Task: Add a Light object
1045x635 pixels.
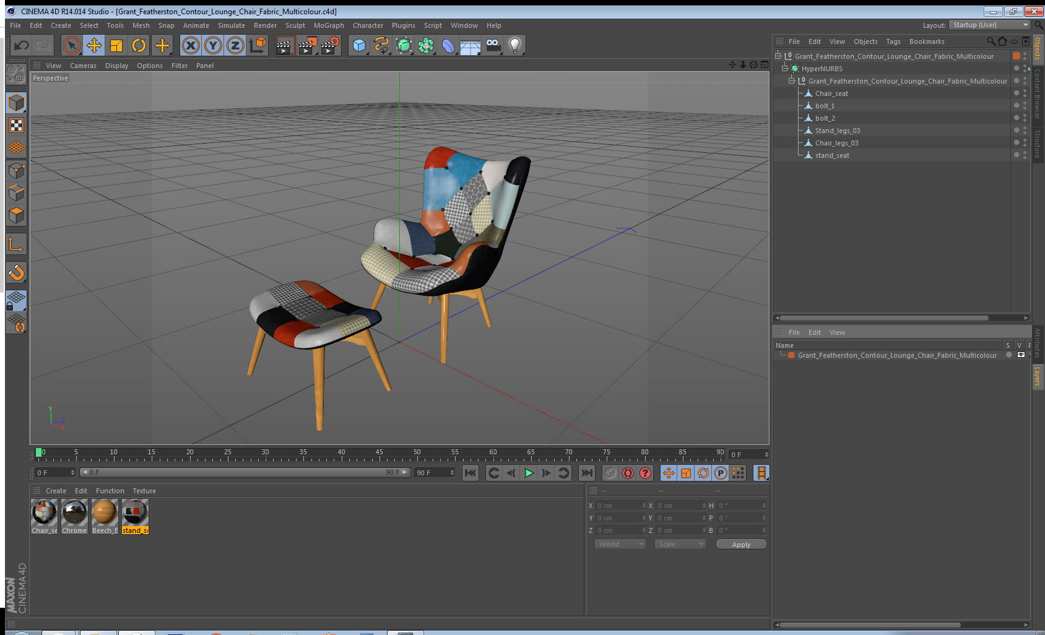Action: tap(515, 45)
